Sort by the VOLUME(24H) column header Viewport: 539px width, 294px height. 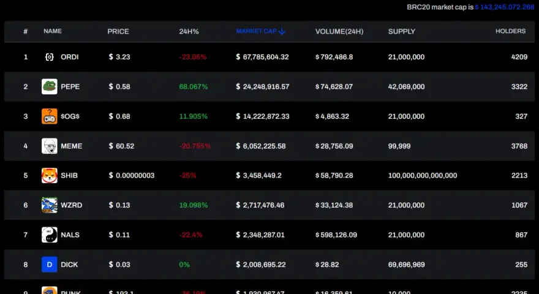point(339,31)
